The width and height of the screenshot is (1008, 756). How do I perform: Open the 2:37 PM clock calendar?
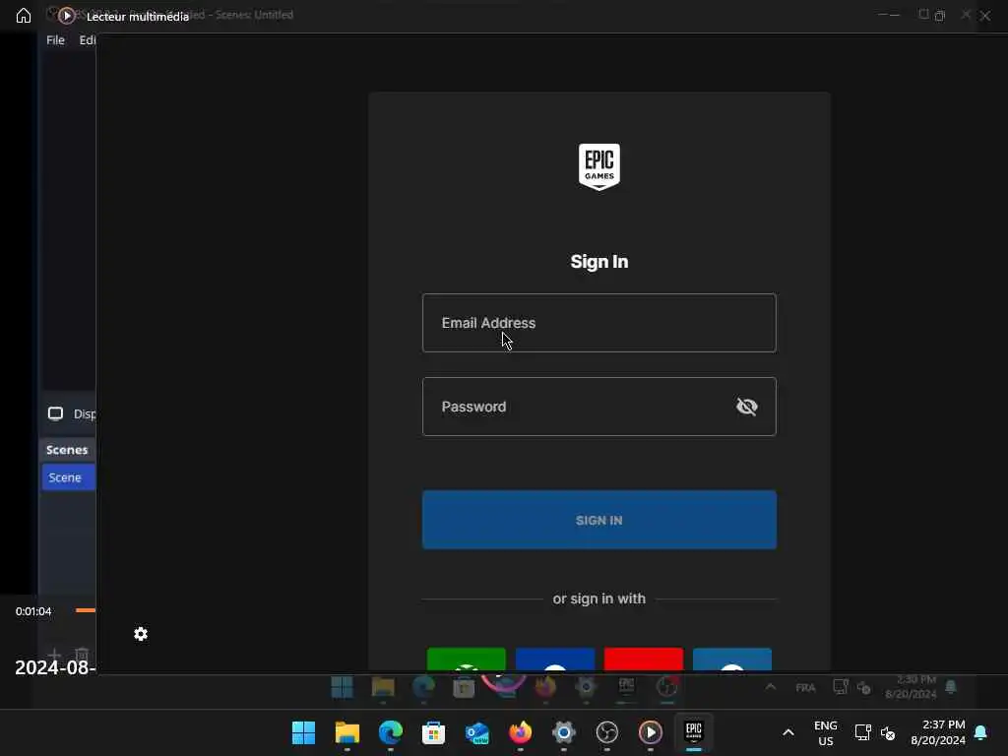[x=938, y=732]
